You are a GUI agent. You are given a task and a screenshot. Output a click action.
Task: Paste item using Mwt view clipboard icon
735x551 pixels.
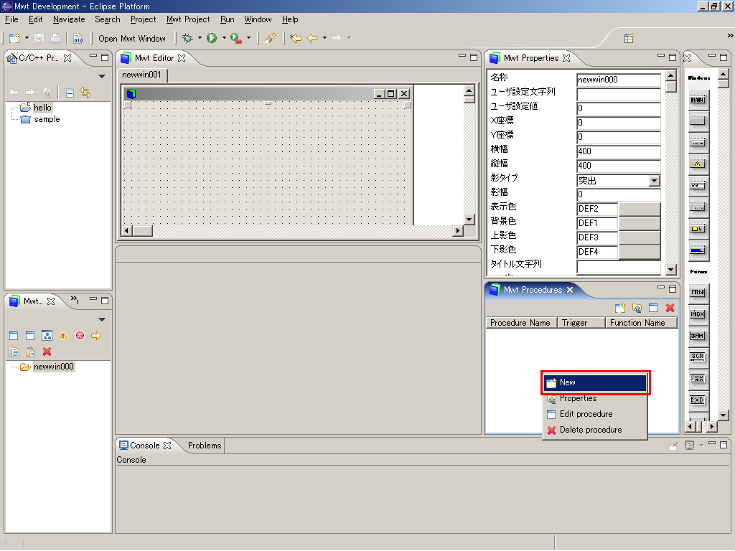click(30, 352)
